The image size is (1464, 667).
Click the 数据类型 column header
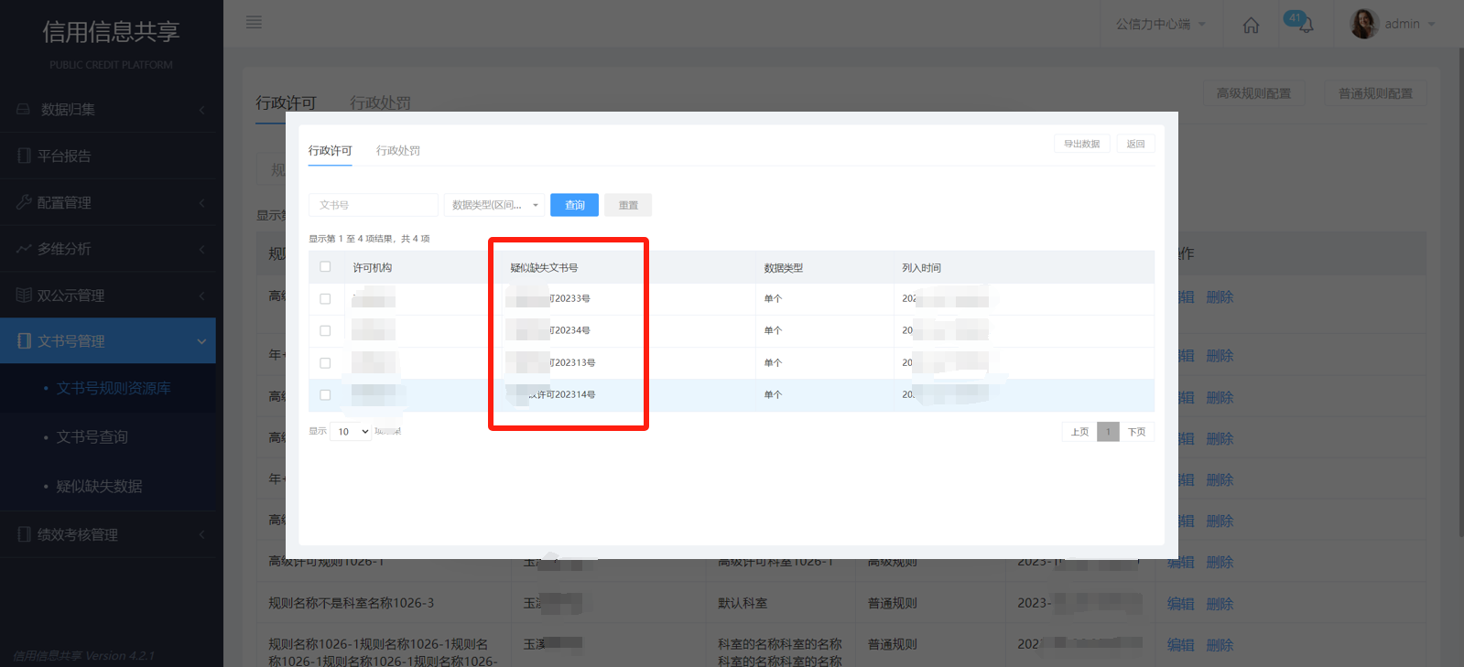point(784,268)
